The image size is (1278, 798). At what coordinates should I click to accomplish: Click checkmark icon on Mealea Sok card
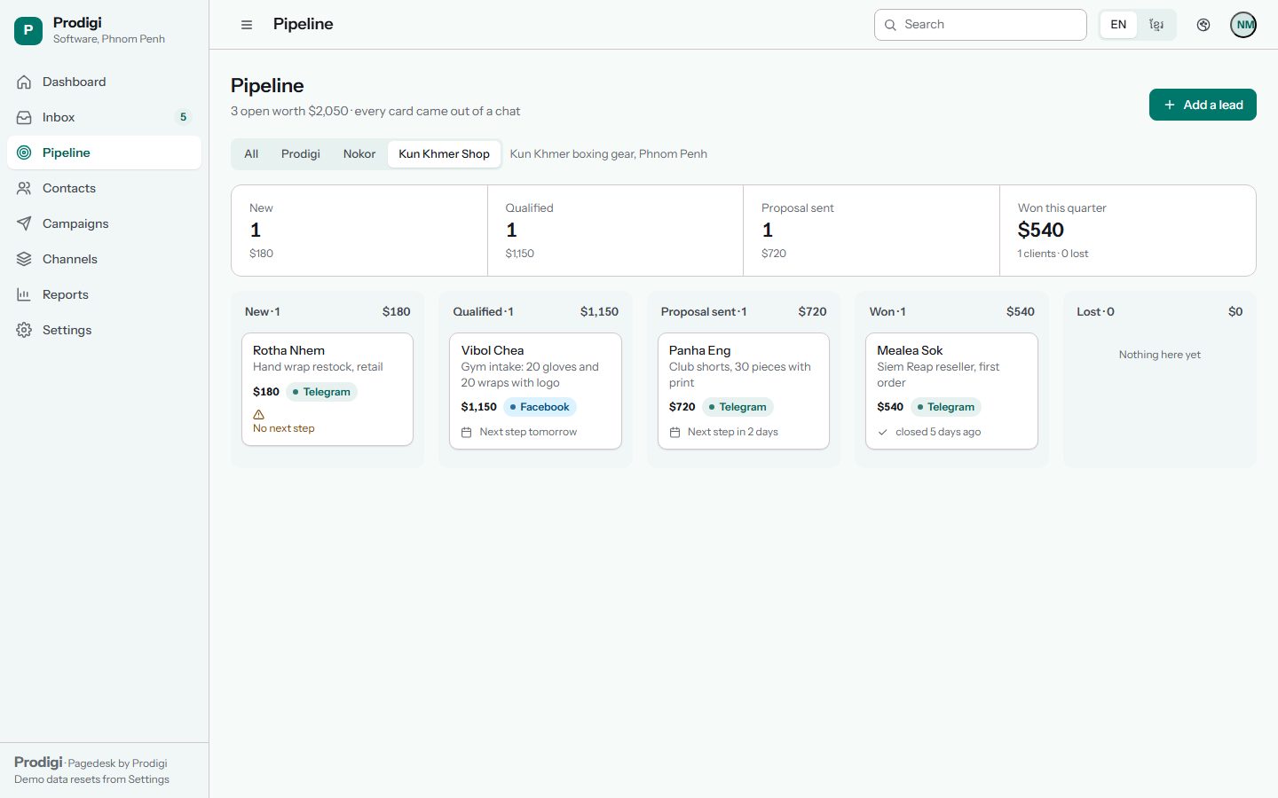[x=883, y=432]
